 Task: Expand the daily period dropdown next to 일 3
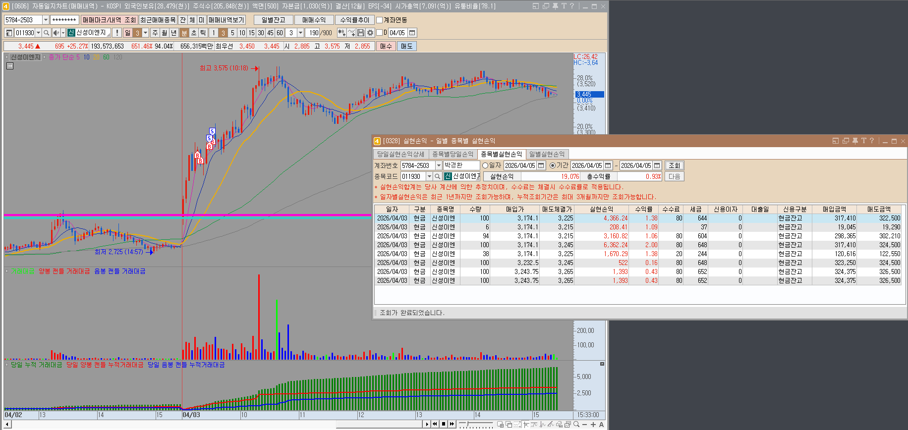[x=145, y=33]
